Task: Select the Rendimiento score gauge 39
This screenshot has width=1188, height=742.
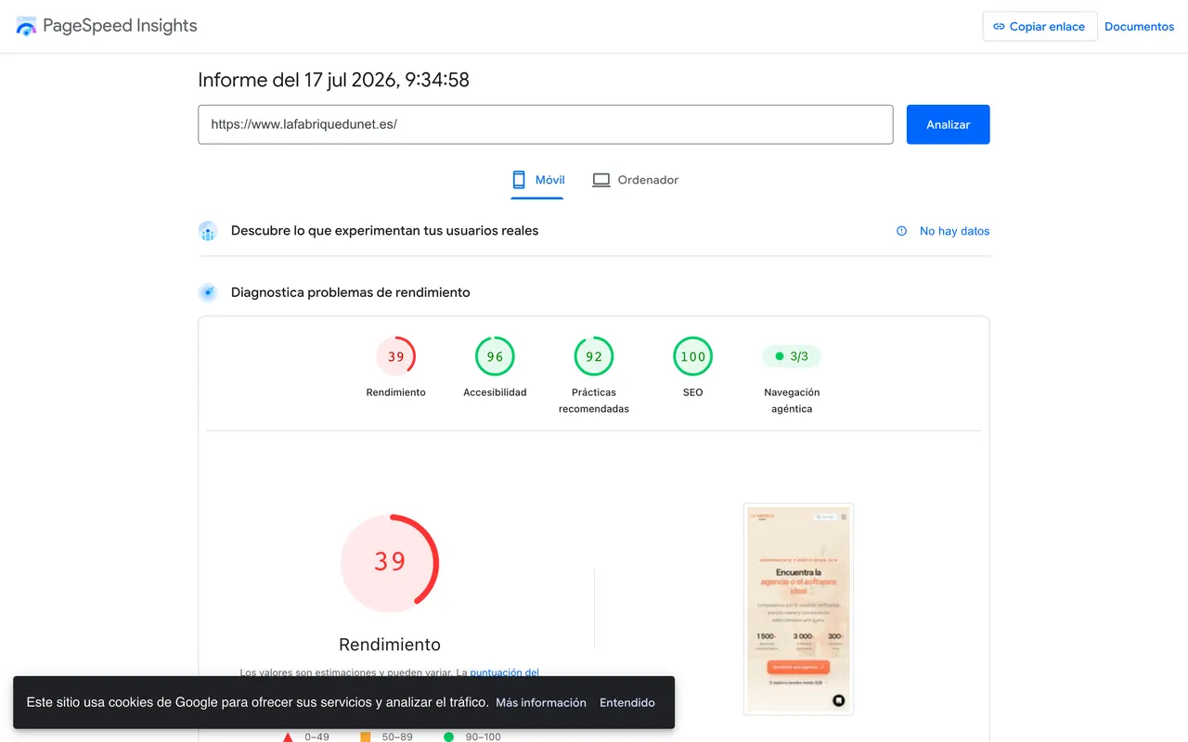Action: click(396, 356)
